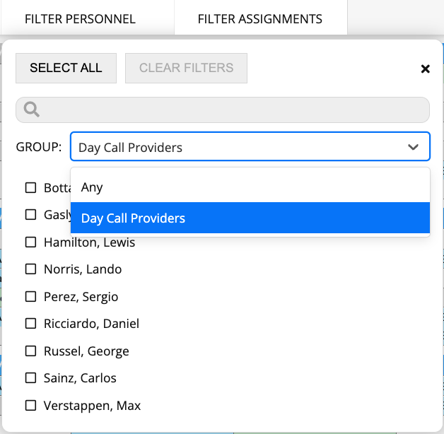
Task: Switch to the Filter Personnel tab
Action: (x=80, y=19)
